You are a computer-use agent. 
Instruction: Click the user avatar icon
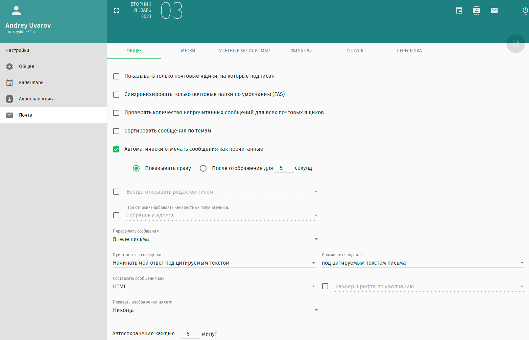tap(16, 11)
